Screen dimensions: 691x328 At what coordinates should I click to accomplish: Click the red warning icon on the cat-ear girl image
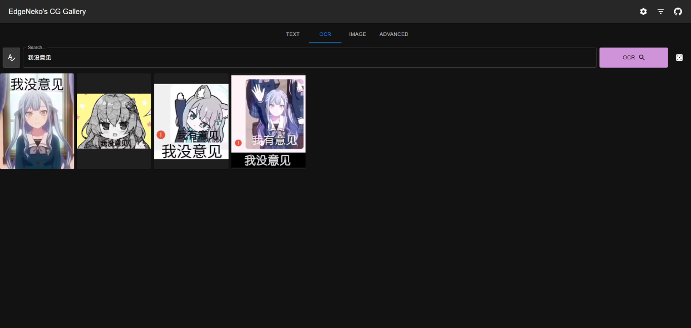pyautogui.click(x=161, y=135)
